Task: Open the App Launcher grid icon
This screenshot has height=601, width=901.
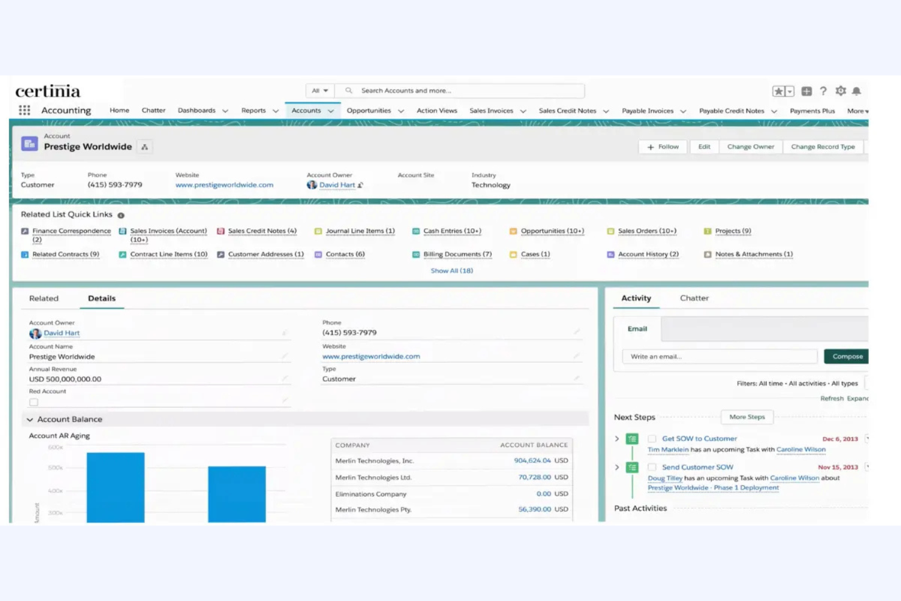Action: (x=24, y=110)
